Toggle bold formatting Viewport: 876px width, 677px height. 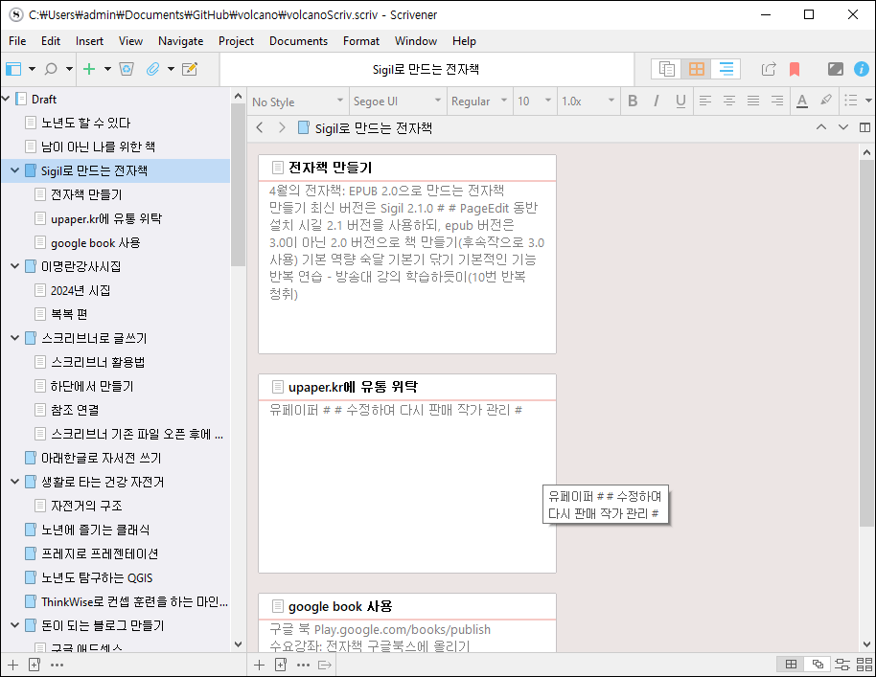(x=633, y=101)
